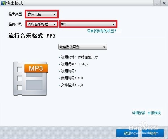Open the 流行音乐格式 brand dropdown
The height and width of the screenshot is (139, 168).
tap(42, 24)
